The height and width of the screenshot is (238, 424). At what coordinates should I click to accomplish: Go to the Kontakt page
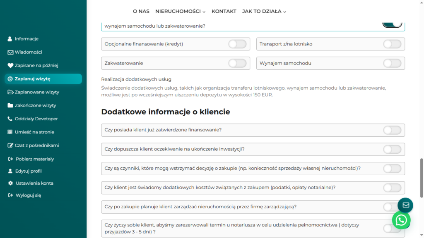pos(224,12)
